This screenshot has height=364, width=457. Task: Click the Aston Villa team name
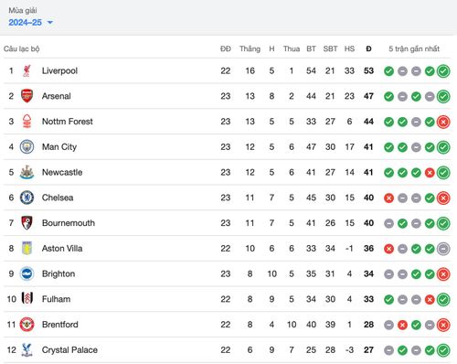point(62,249)
